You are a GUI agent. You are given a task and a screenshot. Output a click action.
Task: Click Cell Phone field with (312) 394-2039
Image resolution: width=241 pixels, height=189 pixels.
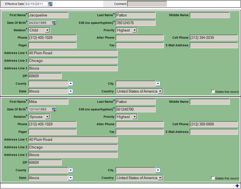pyautogui.click(x=214, y=38)
